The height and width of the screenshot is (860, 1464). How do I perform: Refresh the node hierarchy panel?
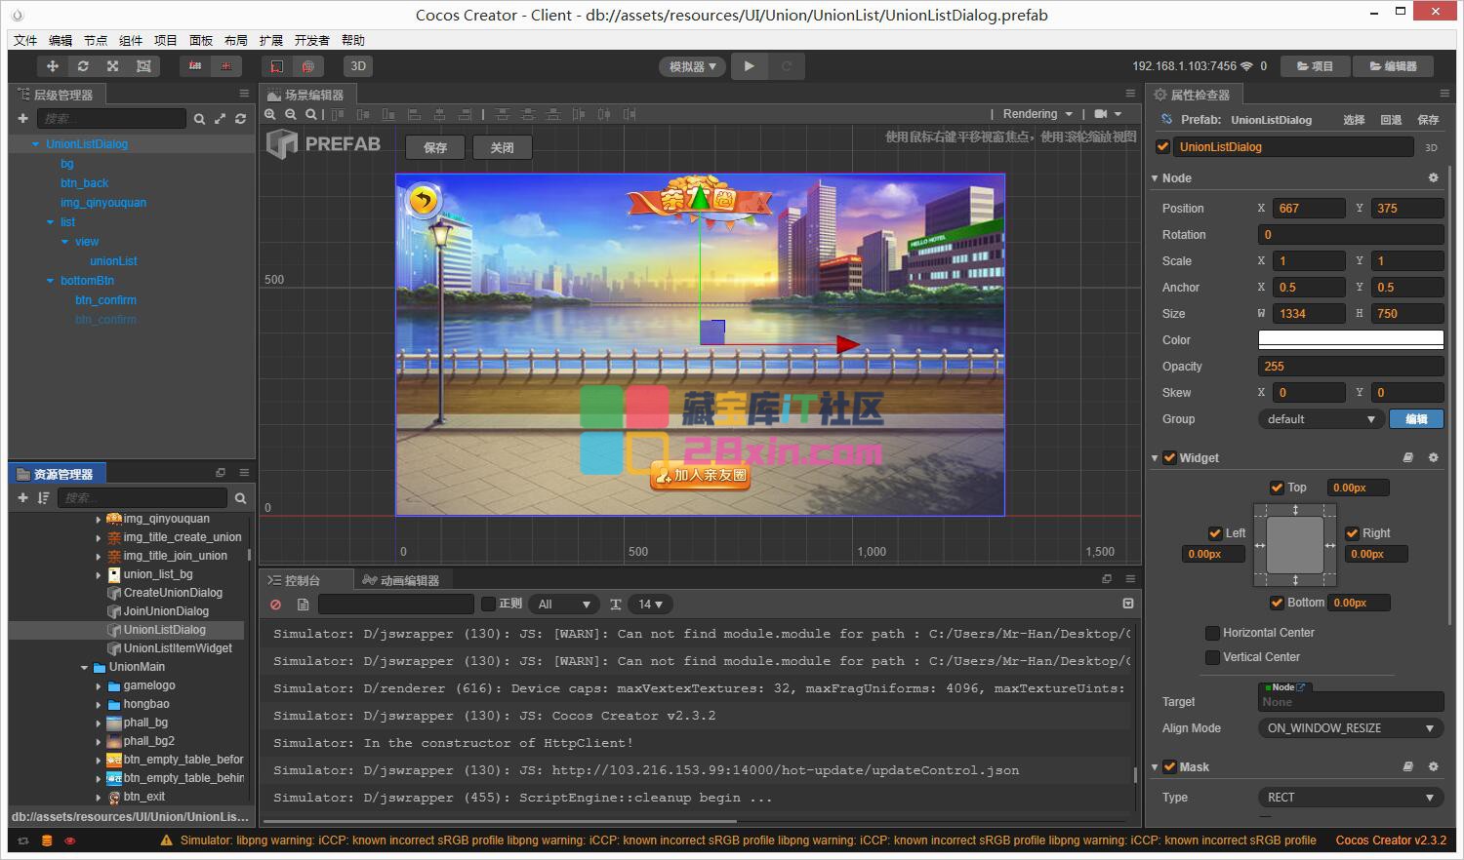point(240,119)
